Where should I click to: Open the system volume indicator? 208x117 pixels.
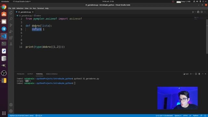point(197,1)
